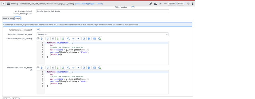The image size is (255, 99).
Task: Click script debugger icon in Execute if true toolbar
Action: tap(99, 39)
